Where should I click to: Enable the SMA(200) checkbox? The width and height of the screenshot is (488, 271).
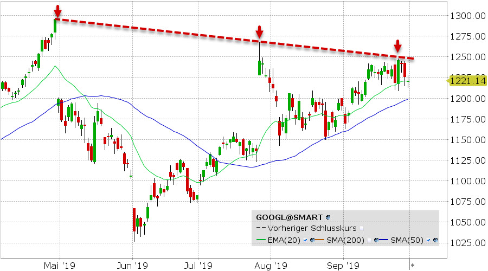pos(369,240)
